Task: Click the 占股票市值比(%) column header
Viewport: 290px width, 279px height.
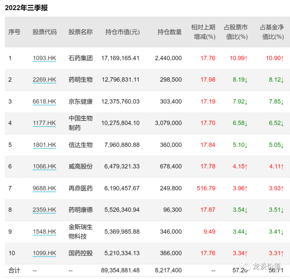Action: click(x=236, y=32)
